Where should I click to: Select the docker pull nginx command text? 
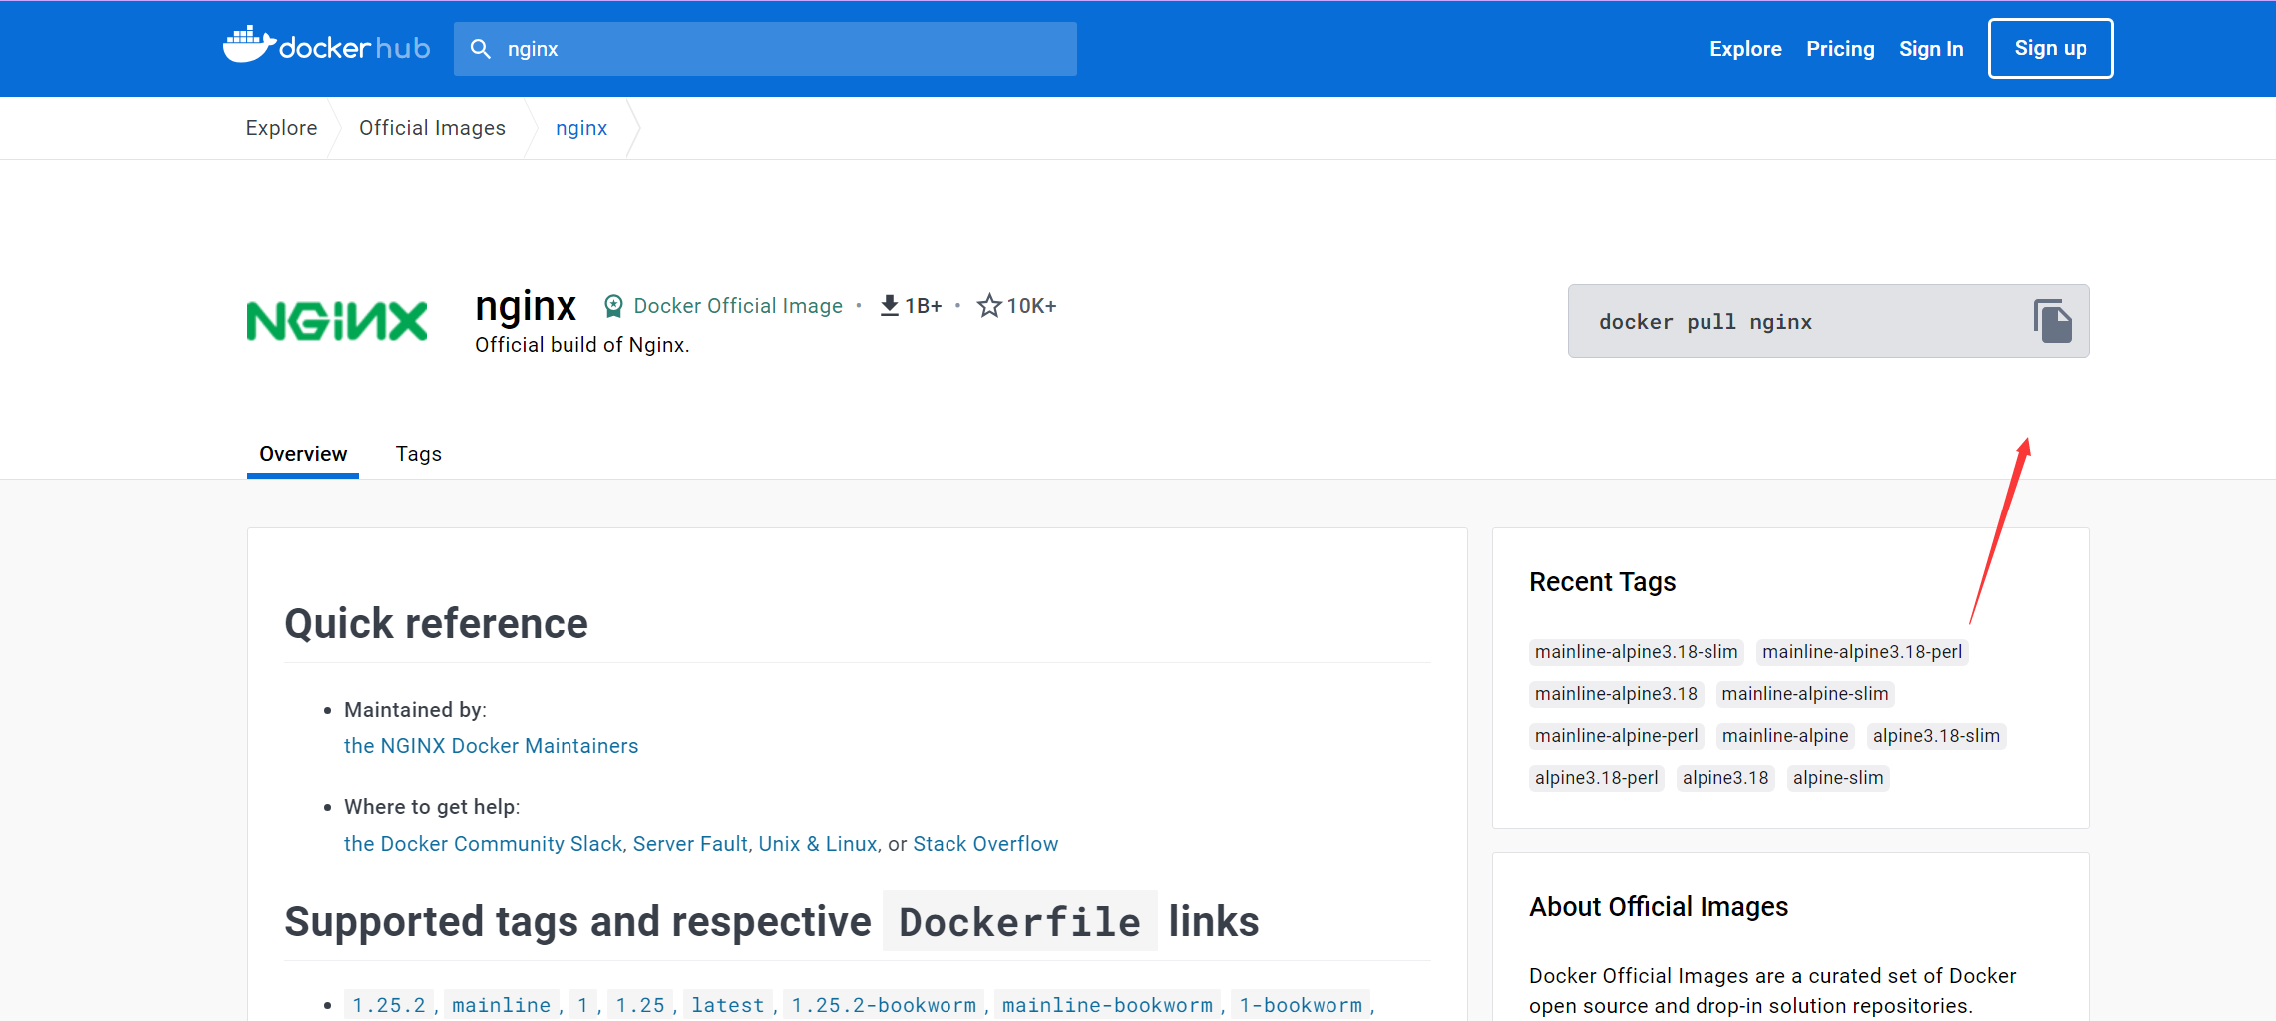[1706, 322]
